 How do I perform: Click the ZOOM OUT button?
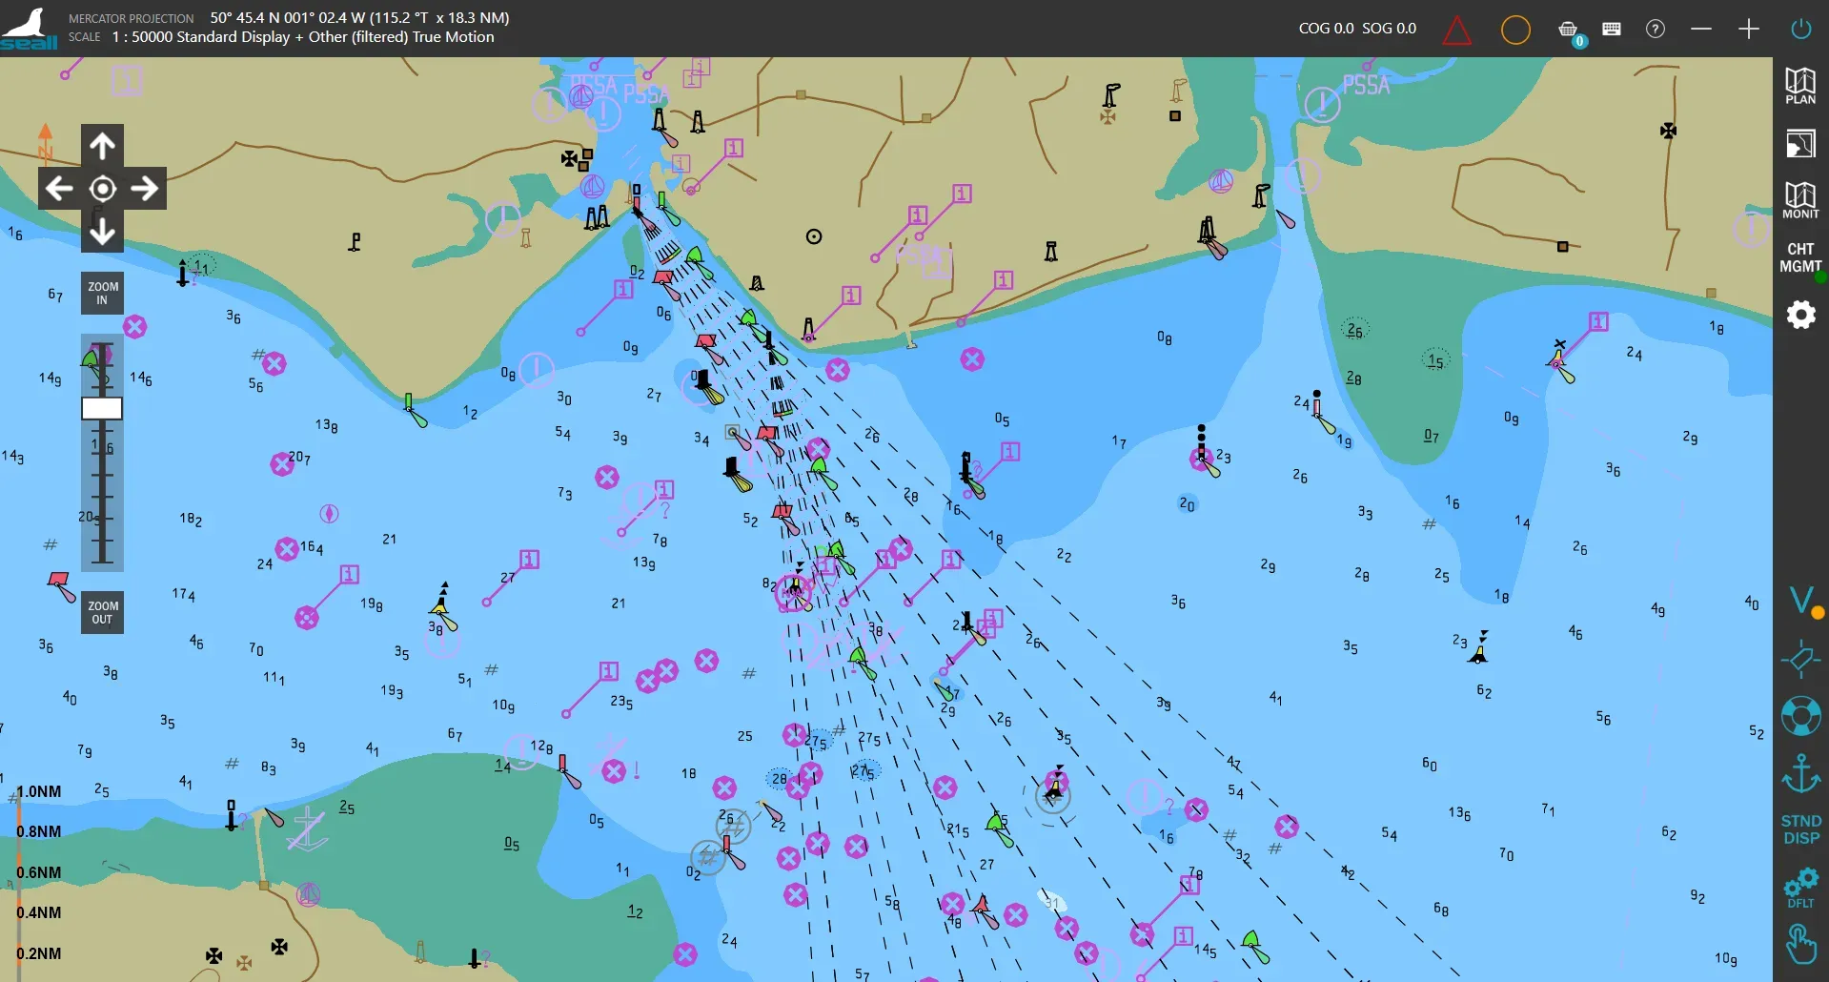tap(102, 612)
